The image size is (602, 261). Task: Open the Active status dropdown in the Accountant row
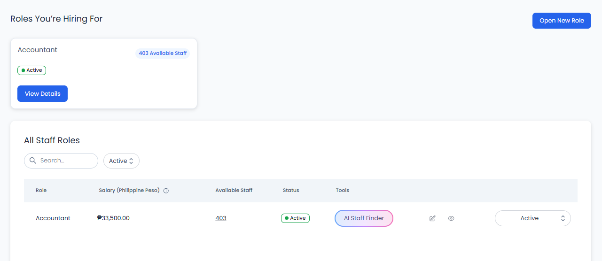532,218
